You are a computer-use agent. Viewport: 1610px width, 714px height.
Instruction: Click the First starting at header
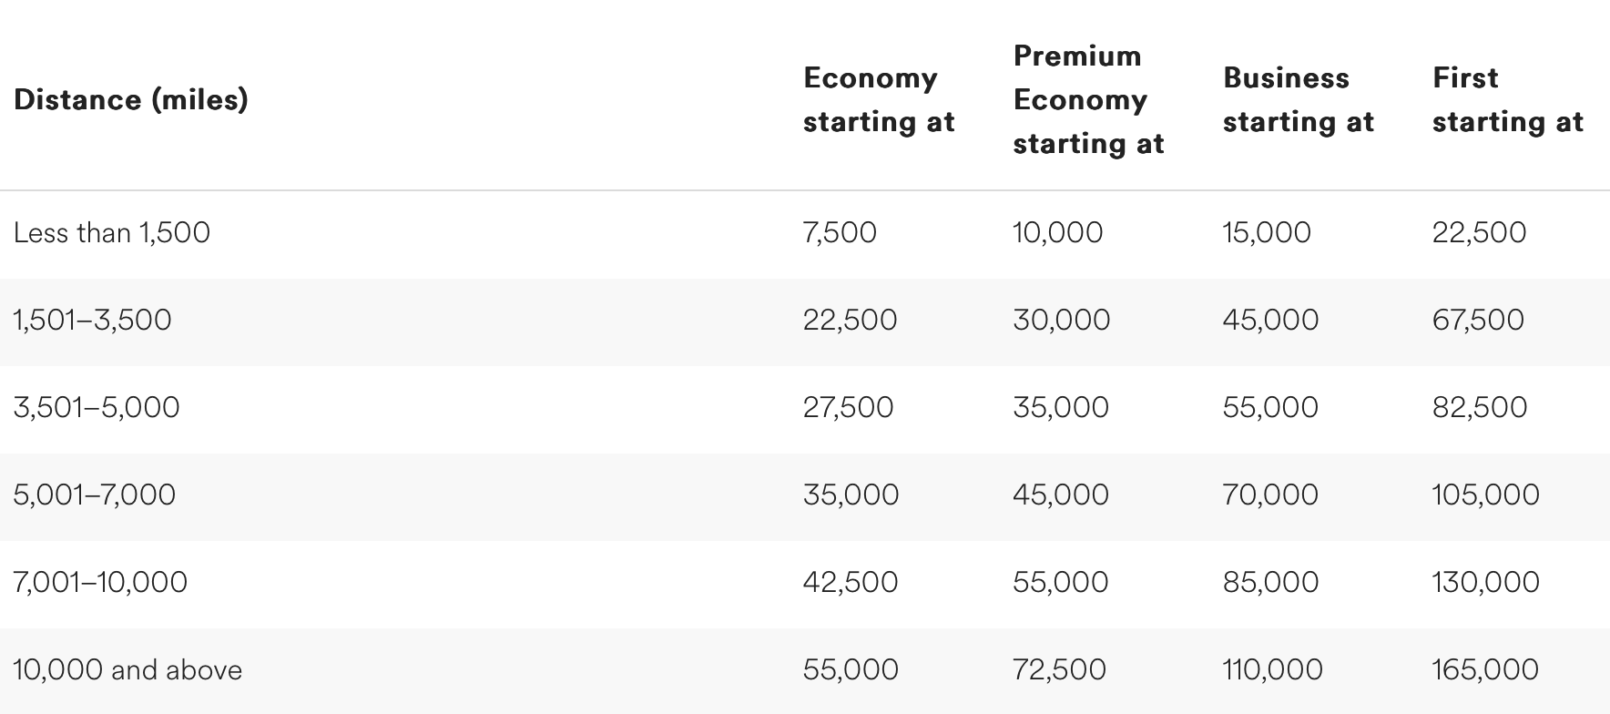click(x=1508, y=99)
